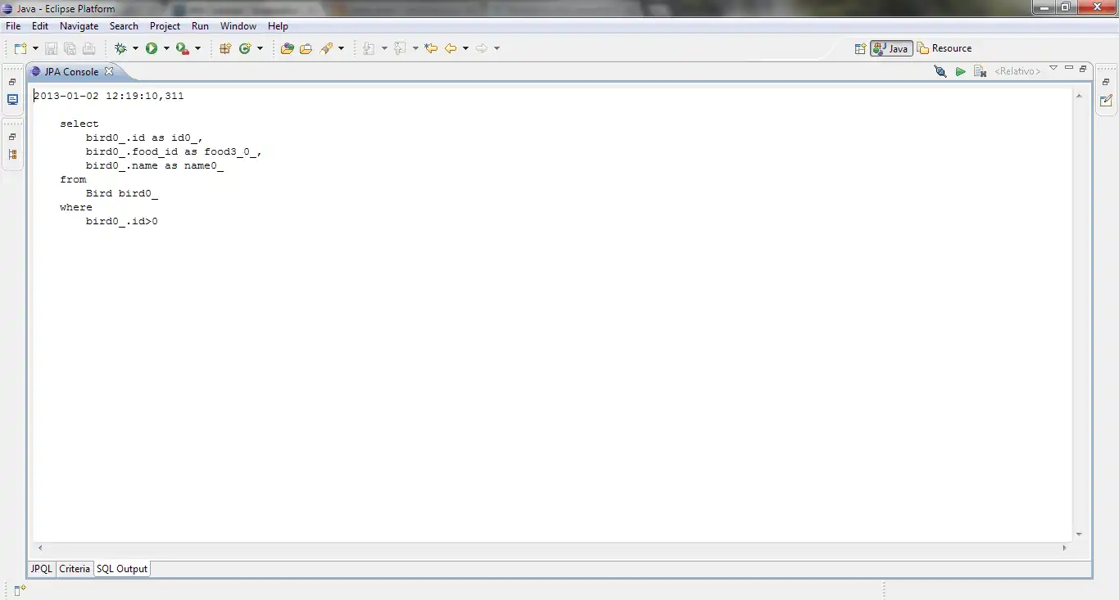
Task: Open the Search menu
Action: click(124, 26)
